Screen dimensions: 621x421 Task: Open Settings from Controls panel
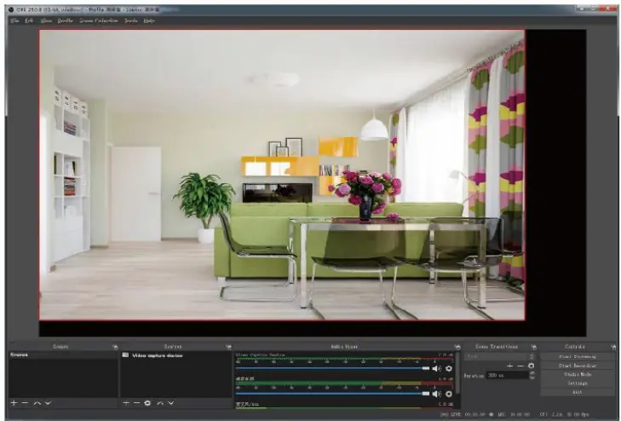tap(577, 383)
